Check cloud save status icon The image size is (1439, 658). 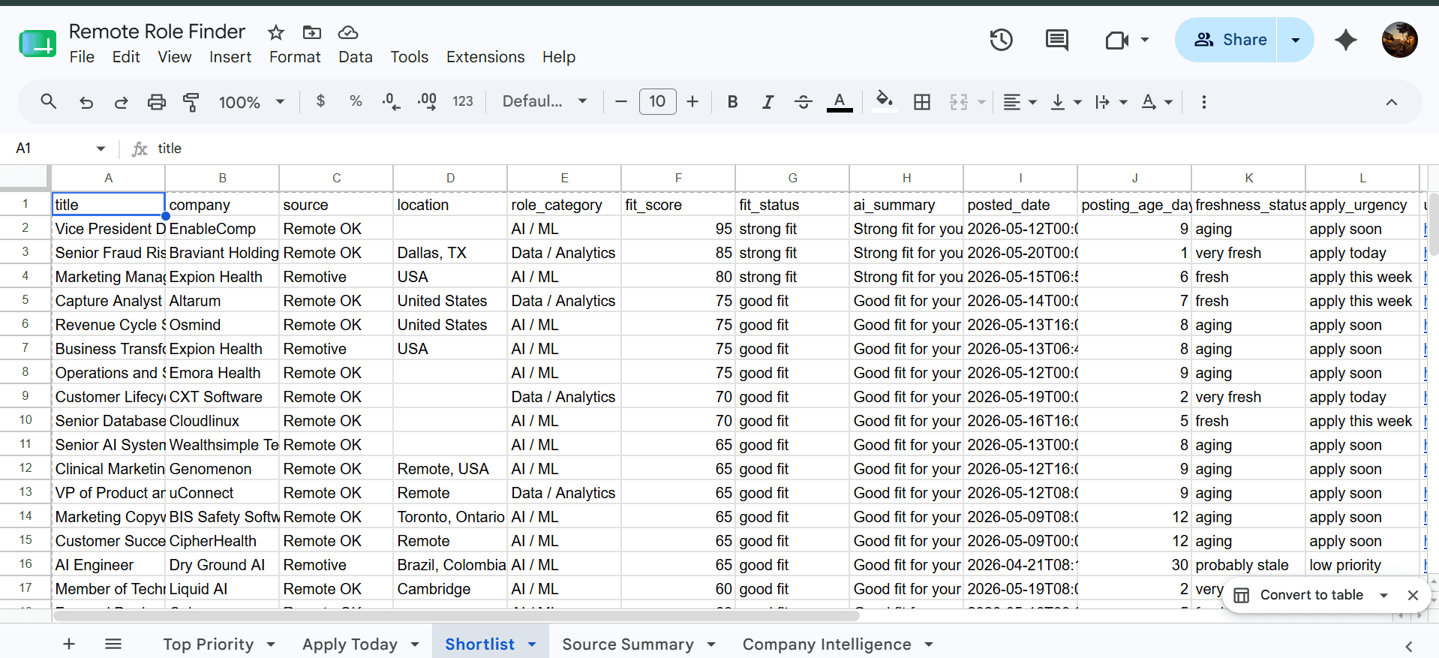pyautogui.click(x=347, y=32)
